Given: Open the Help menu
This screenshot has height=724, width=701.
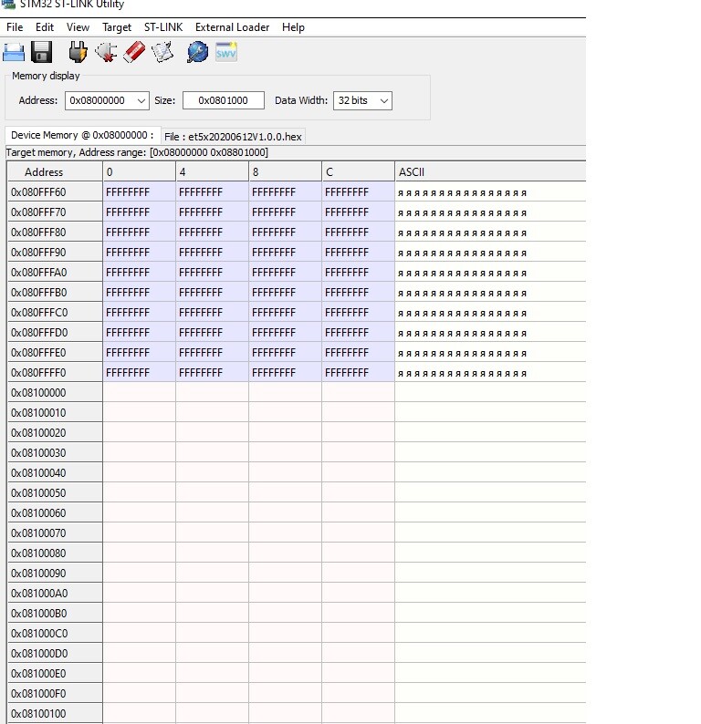Looking at the screenshot, I should [293, 27].
